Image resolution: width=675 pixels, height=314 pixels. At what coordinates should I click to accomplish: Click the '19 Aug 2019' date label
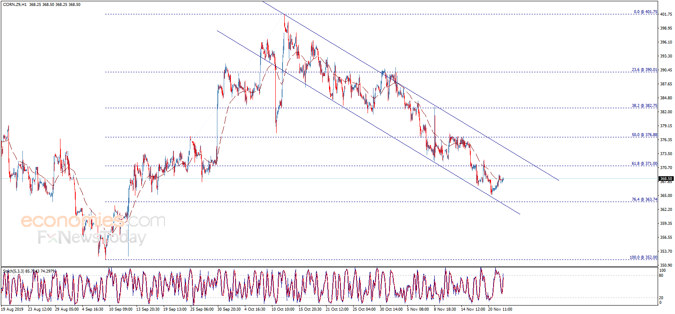click(x=12, y=309)
